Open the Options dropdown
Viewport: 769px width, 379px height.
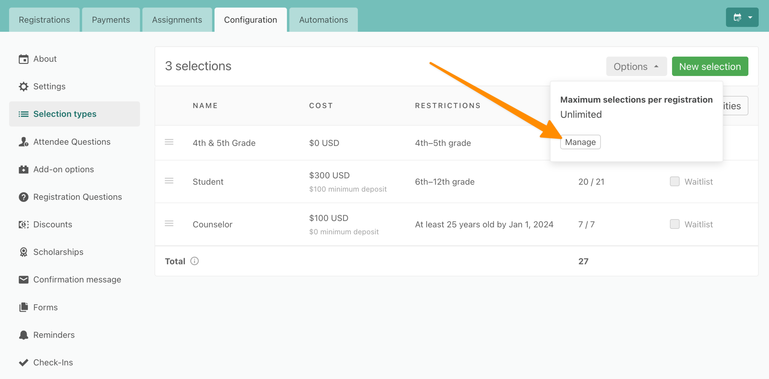coord(636,66)
